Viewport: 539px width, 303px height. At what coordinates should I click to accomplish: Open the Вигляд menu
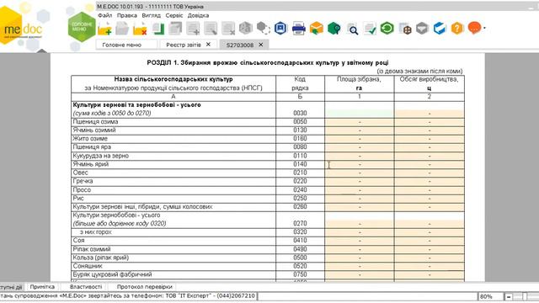click(x=152, y=15)
